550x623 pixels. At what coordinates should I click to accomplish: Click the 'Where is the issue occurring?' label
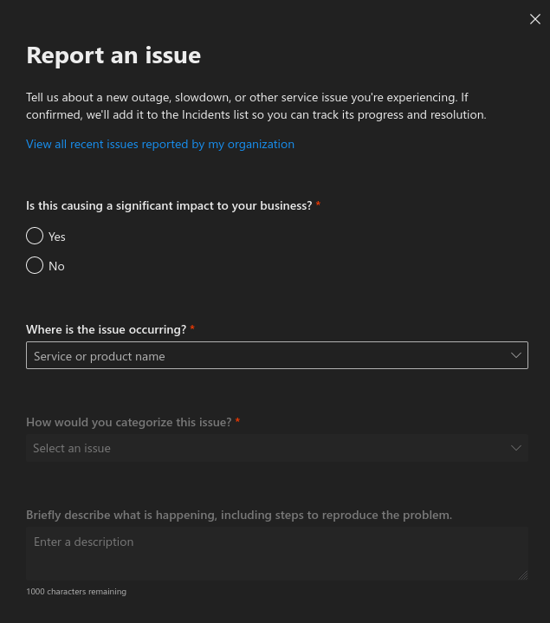(x=106, y=329)
